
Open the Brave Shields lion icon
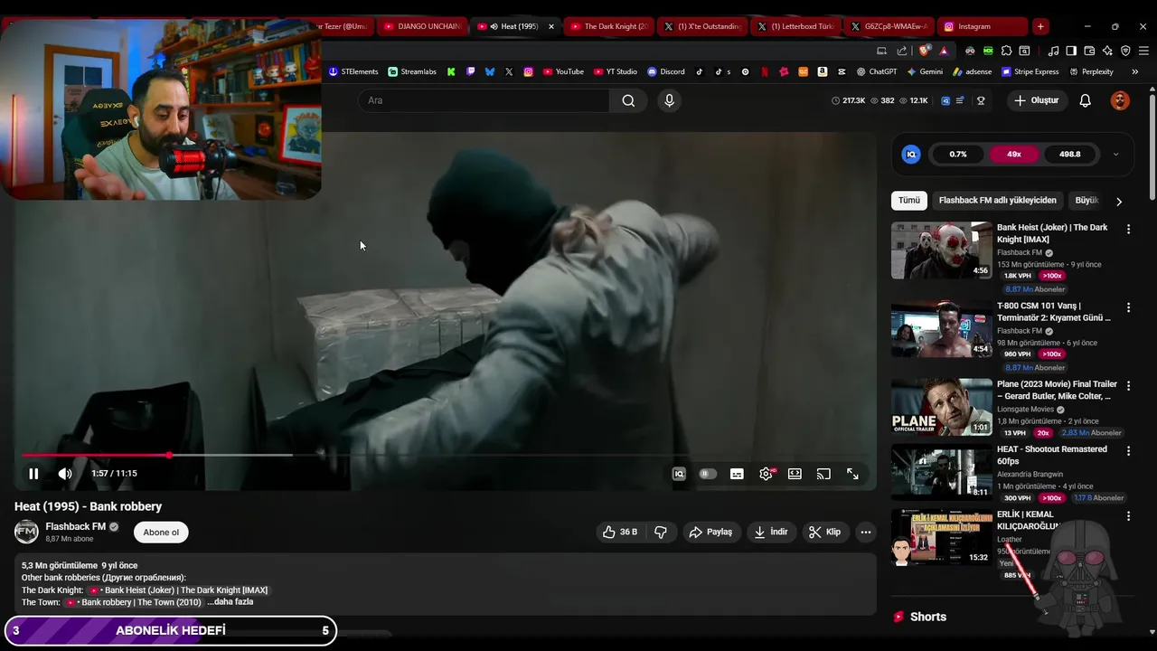[x=924, y=51]
